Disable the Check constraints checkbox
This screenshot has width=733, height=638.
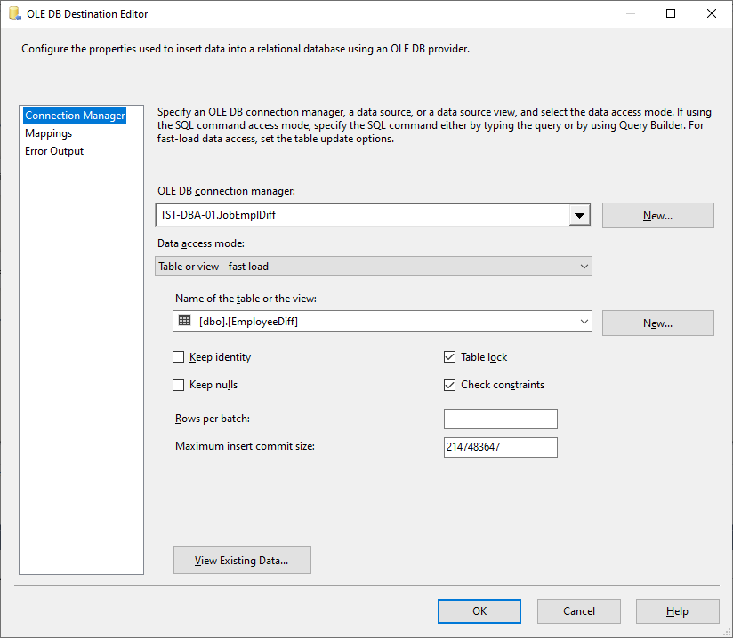(449, 385)
